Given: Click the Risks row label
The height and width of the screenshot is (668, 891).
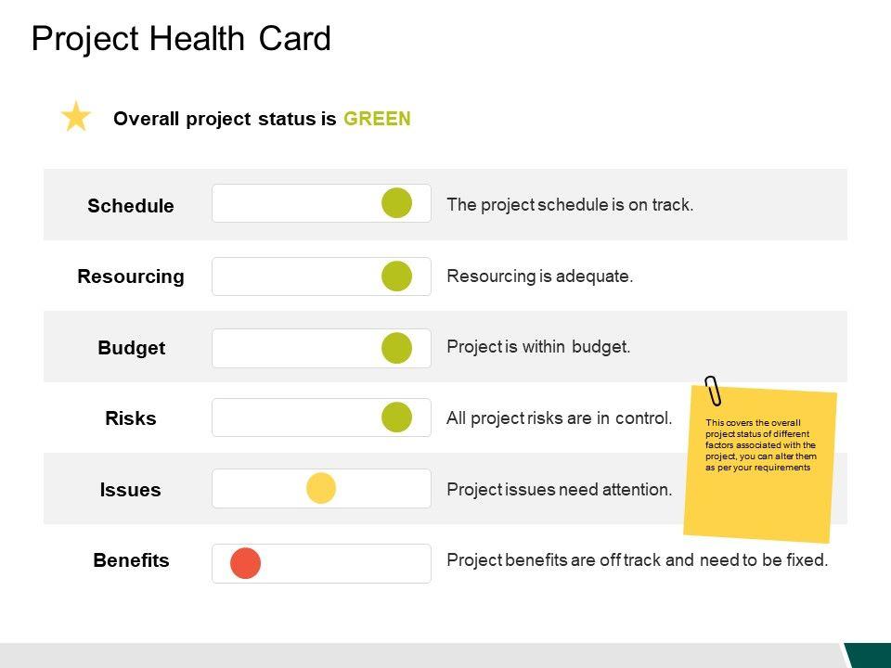Looking at the screenshot, I should (x=131, y=418).
